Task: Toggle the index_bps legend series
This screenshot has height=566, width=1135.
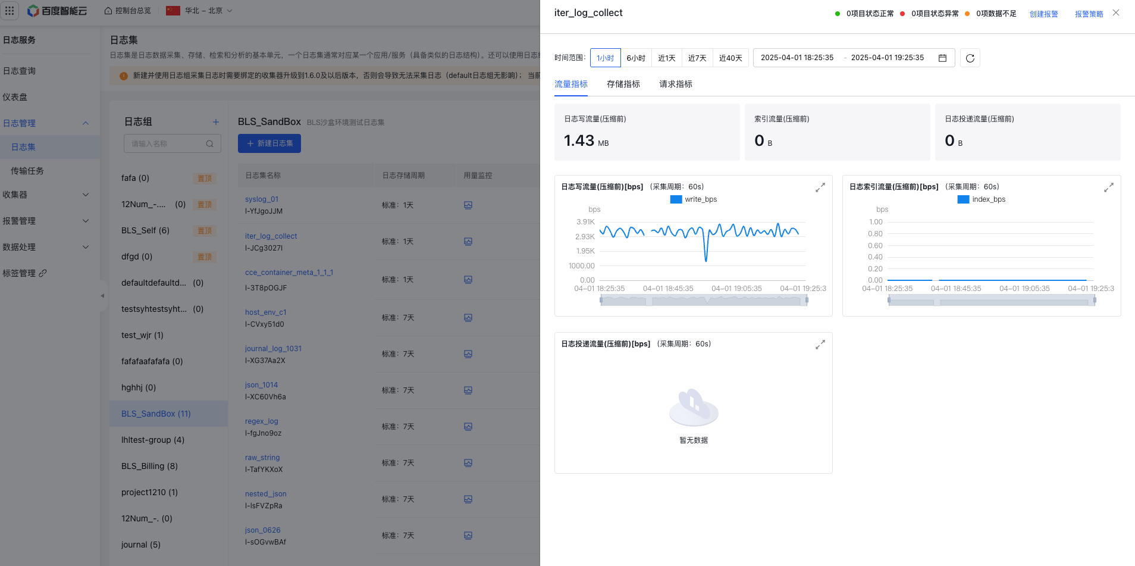Action: (982, 199)
